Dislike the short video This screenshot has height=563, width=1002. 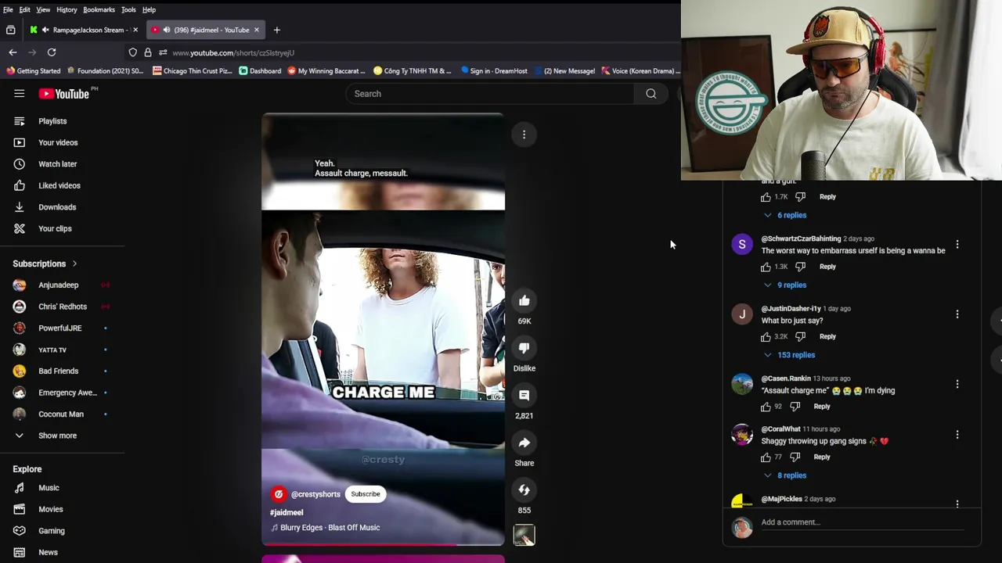(524, 348)
